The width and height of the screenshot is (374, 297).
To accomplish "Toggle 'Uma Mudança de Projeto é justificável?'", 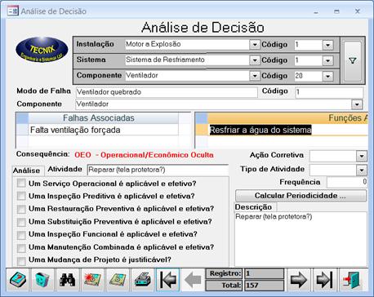I will [21, 260].
